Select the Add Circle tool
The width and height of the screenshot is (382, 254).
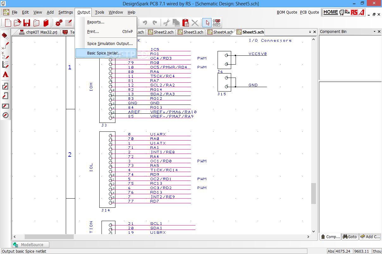5,115
